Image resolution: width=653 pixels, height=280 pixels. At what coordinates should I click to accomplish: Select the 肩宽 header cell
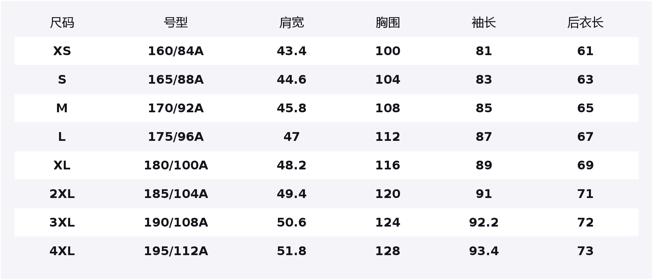(x=291, y=23)
